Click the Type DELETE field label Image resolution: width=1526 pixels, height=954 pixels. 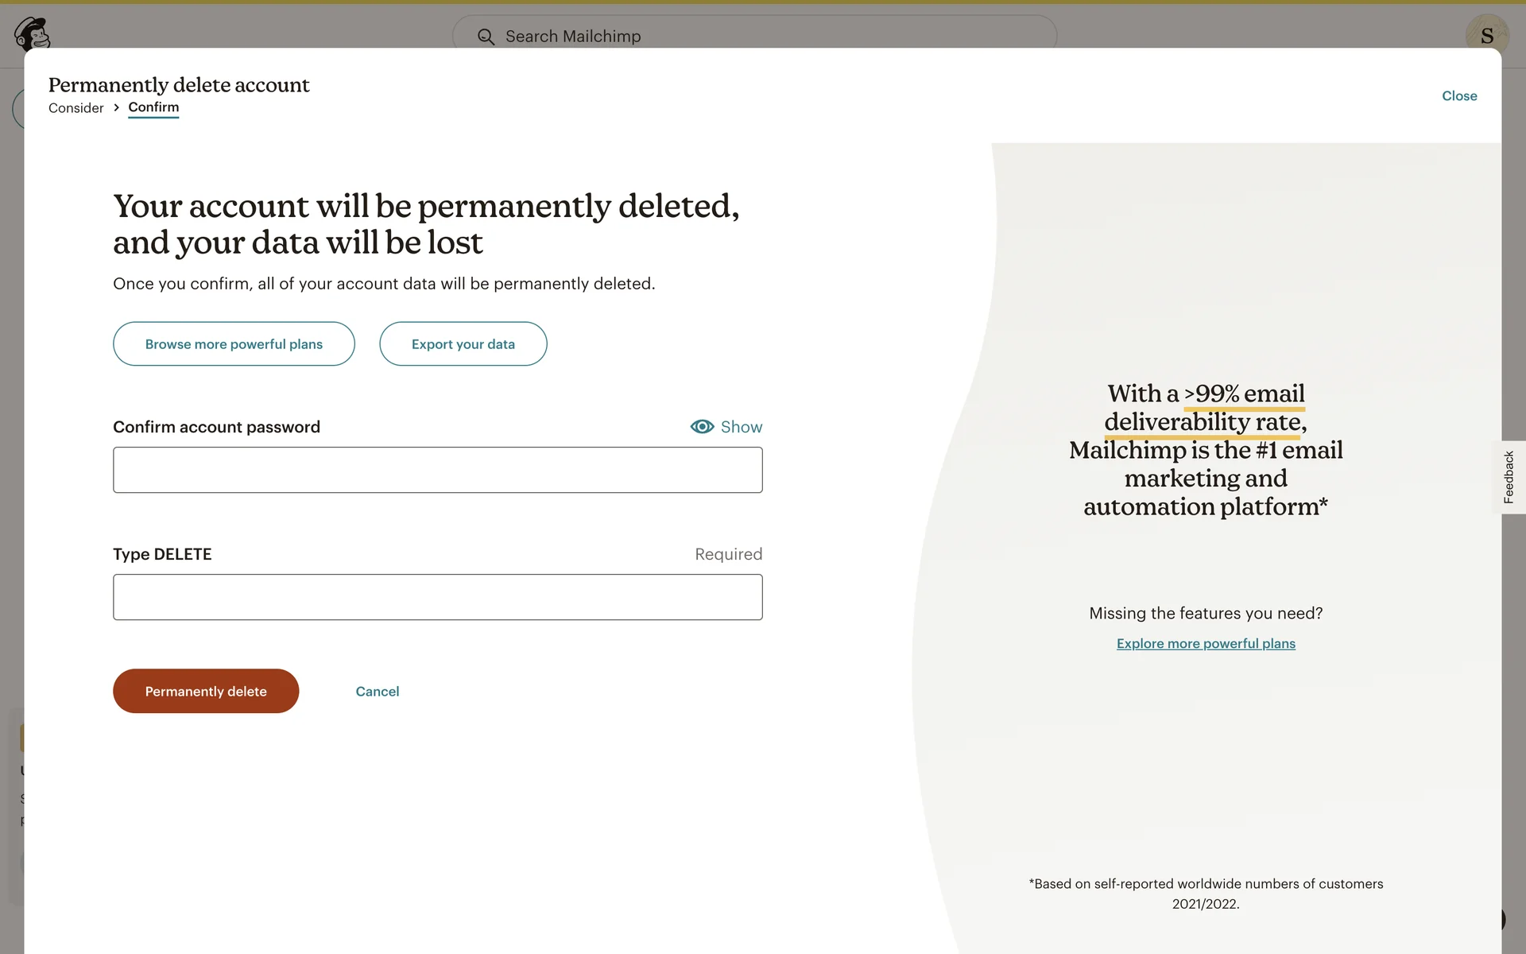pos(162,554)
